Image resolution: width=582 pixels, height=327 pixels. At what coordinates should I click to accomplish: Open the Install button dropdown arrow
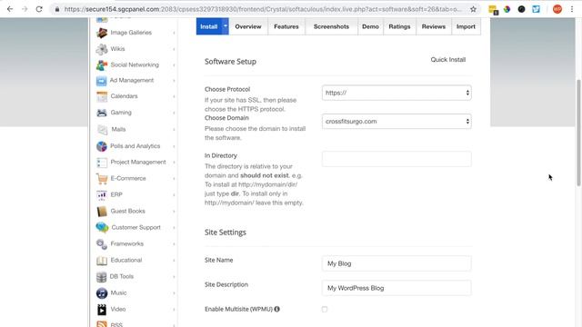(x=226, y=26)
